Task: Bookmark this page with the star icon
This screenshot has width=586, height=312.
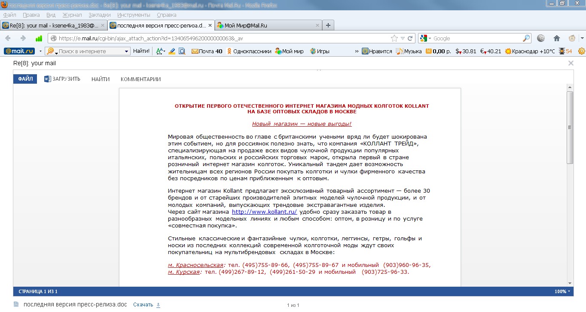Action: pyautogui.click(x=394, y=38)
